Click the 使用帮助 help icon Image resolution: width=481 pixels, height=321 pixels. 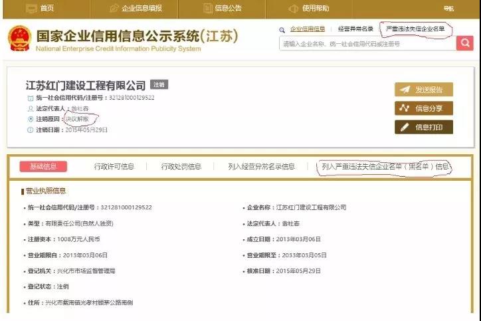[x=293, y=9]
